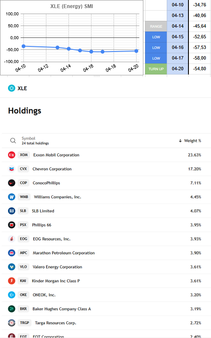Click the SLB Limited logo icon

point(11,211)
